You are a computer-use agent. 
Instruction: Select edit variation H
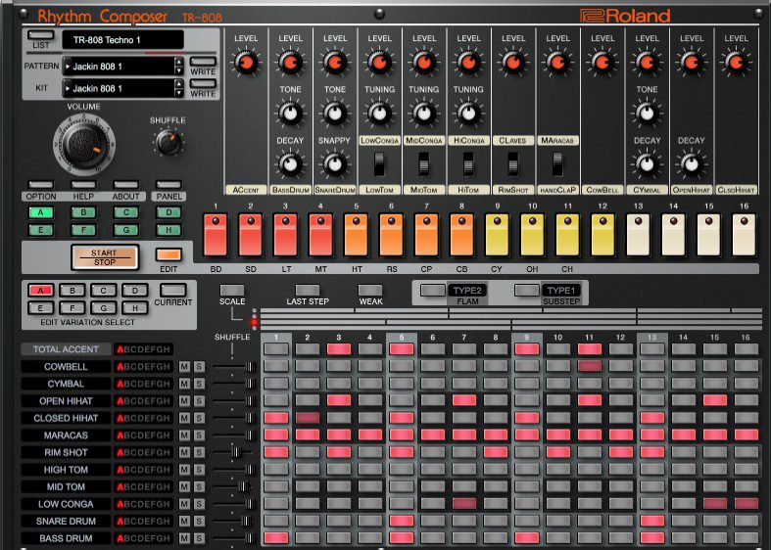click(135, 308)
